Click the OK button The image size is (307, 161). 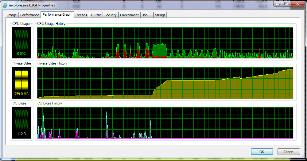pyautogui.click(x=262, y=151)
